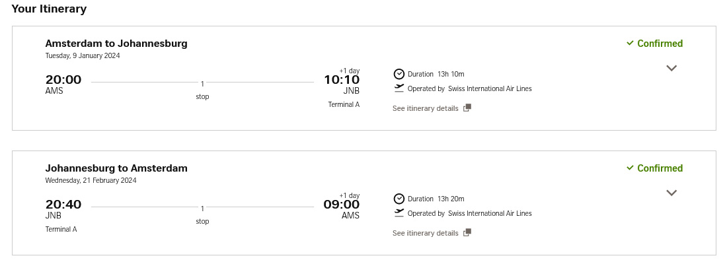725x266 pixels.
Task: Click the clock icon beside Duration 13h 20m
Action: (x=399, y=199)
